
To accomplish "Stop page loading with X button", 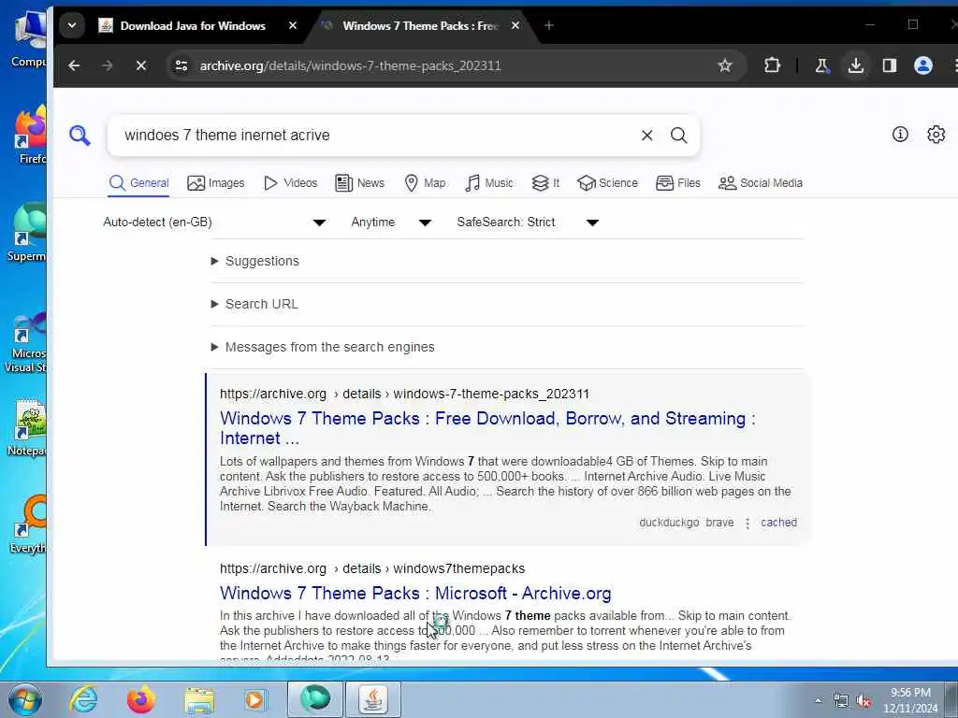I will pyautogui.click(x=141, y=65).
